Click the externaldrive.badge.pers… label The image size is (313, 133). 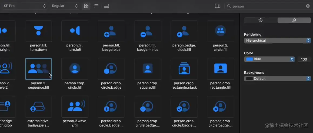[x=39, y=123]
